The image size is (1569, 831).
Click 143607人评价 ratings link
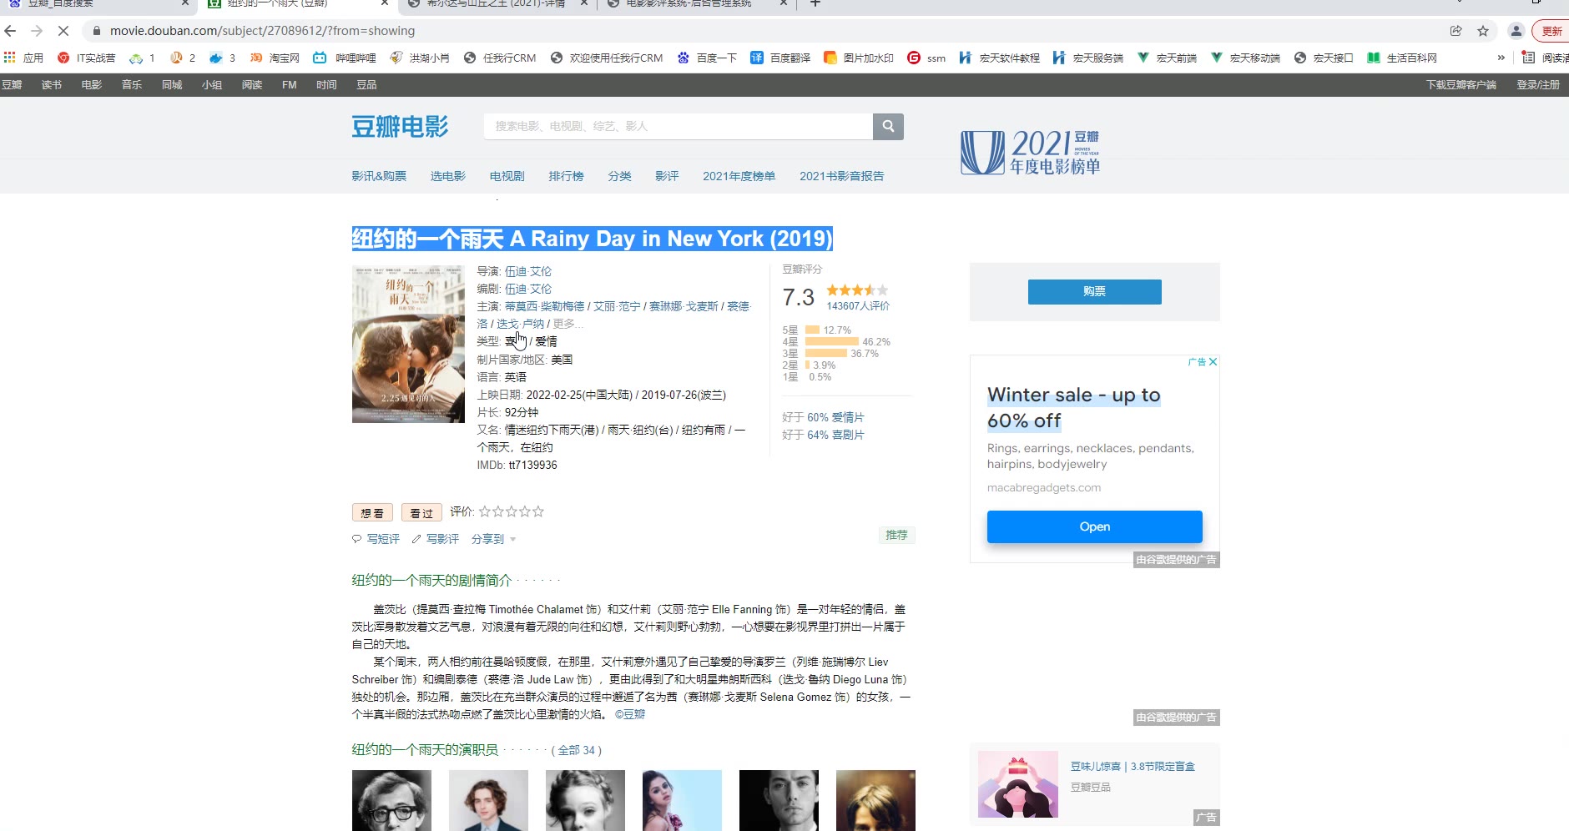(x=858, y=306)
